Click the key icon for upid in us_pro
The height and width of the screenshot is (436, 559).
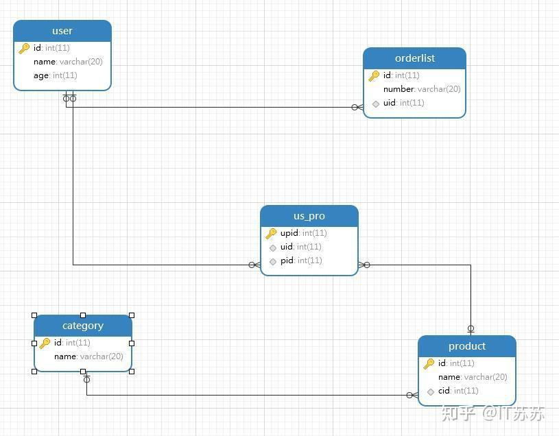point(271,233)
